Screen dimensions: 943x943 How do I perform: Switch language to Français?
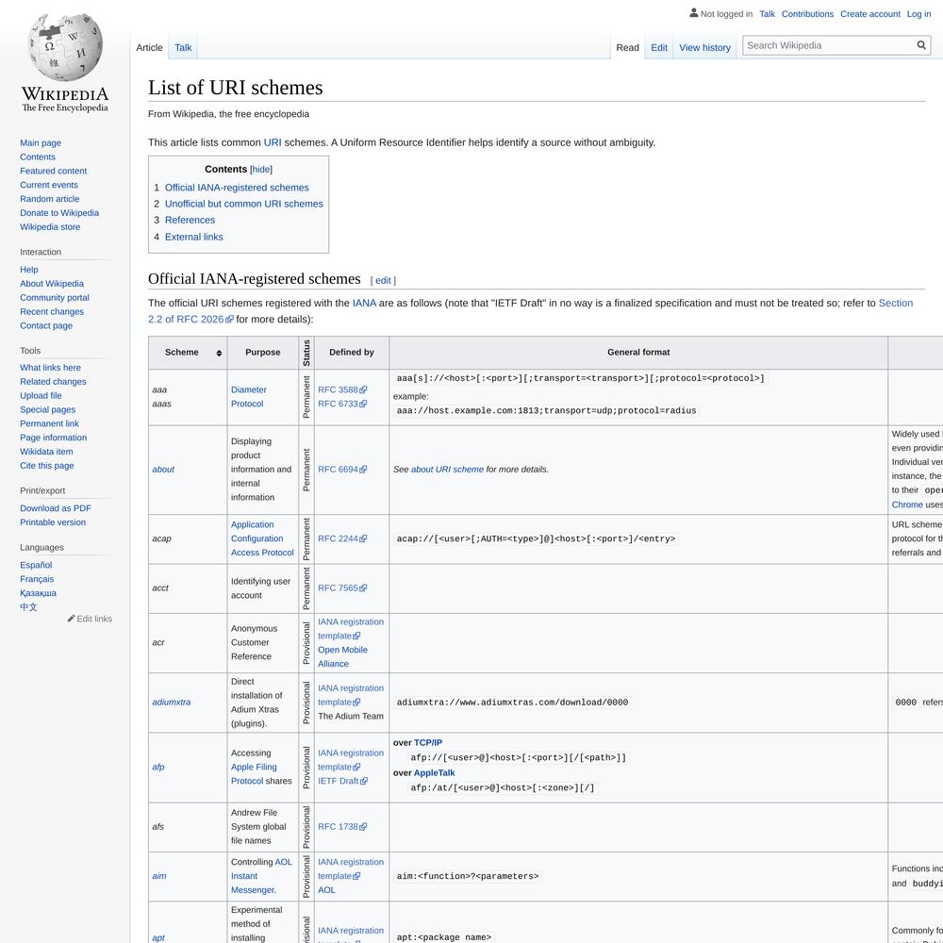point(37,579)
